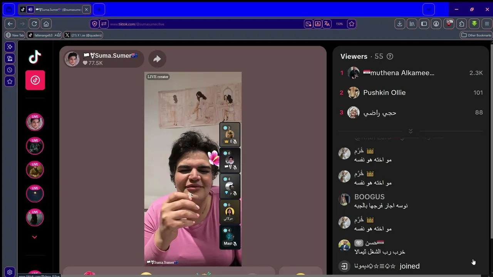Open the settings gear in browser sidebar

pos(10,272)
